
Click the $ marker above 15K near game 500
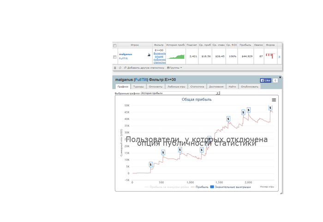click(163, 152)
